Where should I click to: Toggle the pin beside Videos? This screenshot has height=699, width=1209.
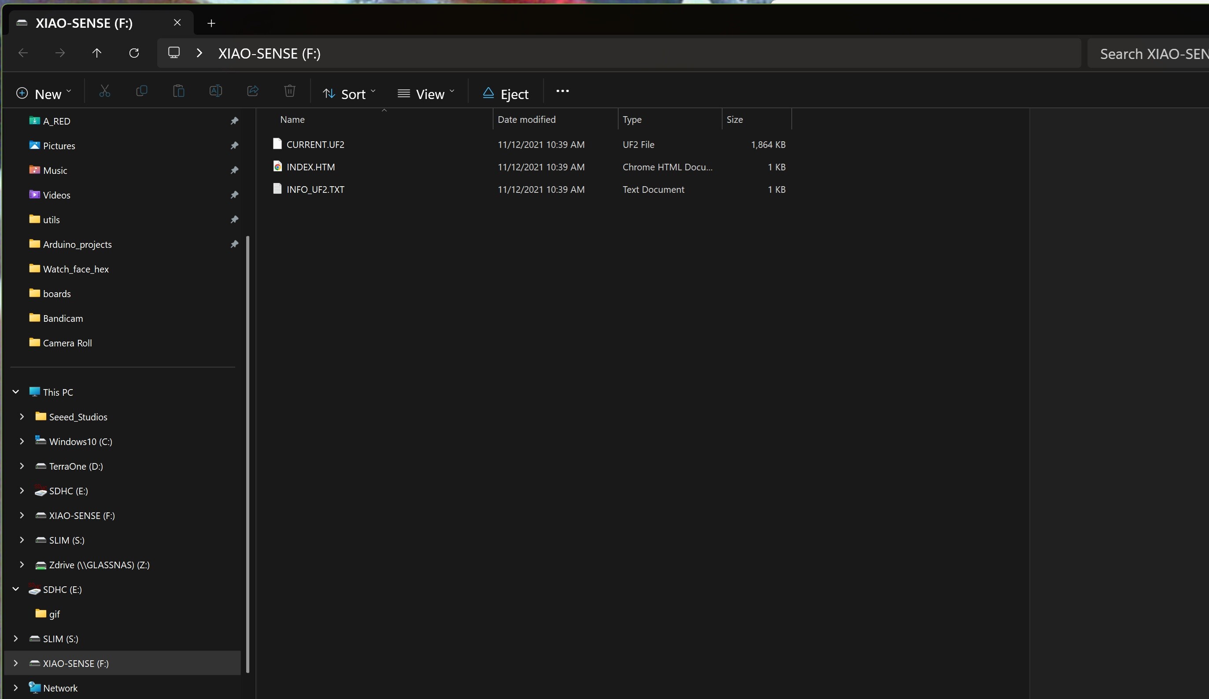pyautogui.click(x=234, y=195)
